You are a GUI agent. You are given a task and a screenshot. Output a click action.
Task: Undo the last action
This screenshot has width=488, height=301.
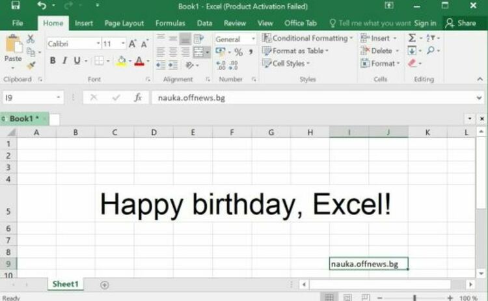(42, 5)
